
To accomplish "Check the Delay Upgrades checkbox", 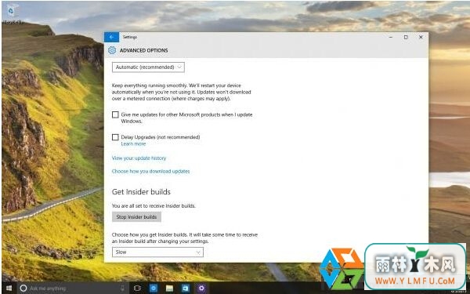I will pyautogui.click(x=115, y=137).
